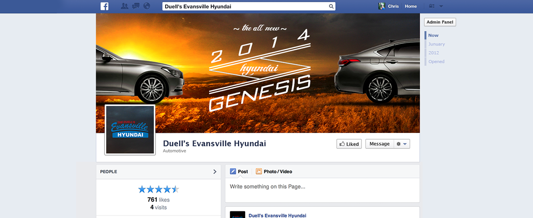Open the friend requests icon
The height and width of the screenshot is (218, 533).
click(124, 6)
